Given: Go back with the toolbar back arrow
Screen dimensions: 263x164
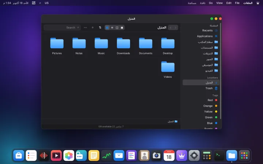Looking at the screenshot, I should (x=175, y=28).
